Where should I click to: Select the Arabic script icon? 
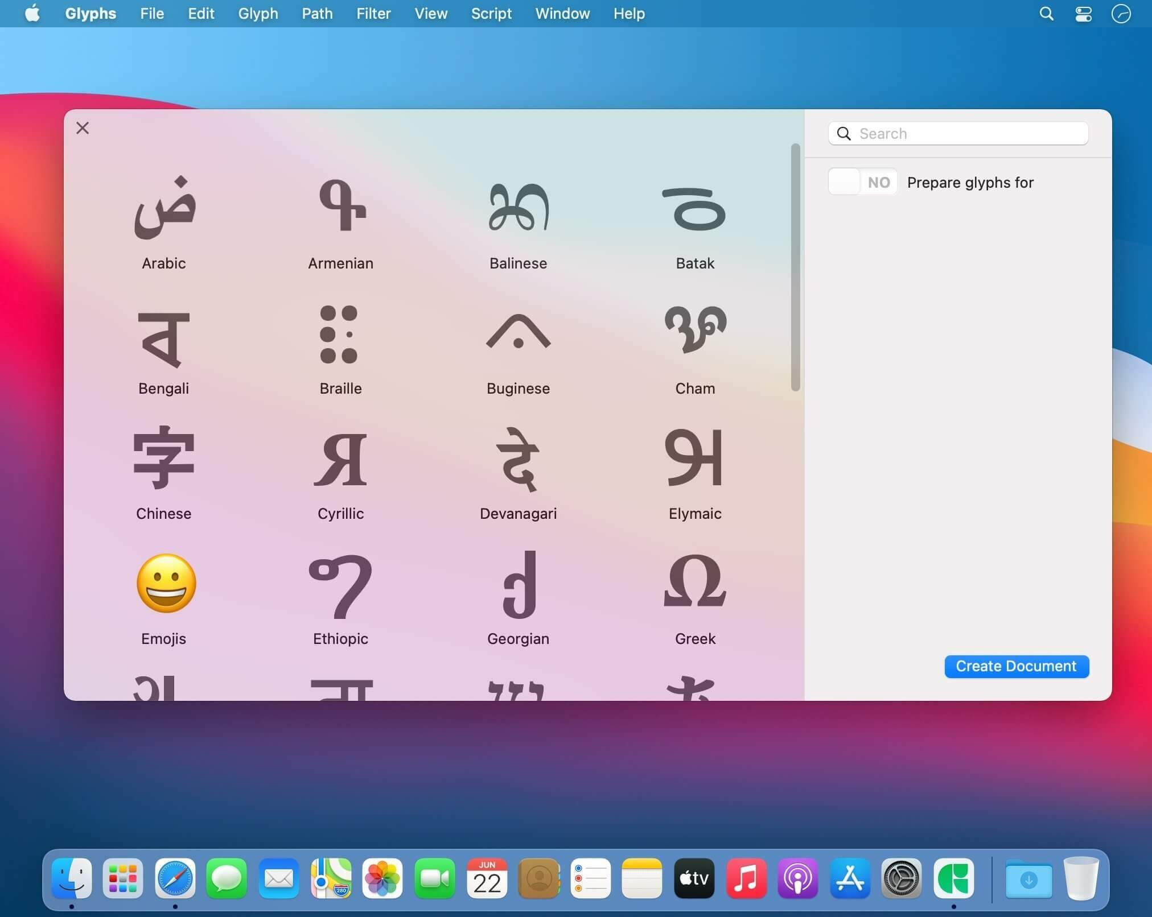[164, 208]
